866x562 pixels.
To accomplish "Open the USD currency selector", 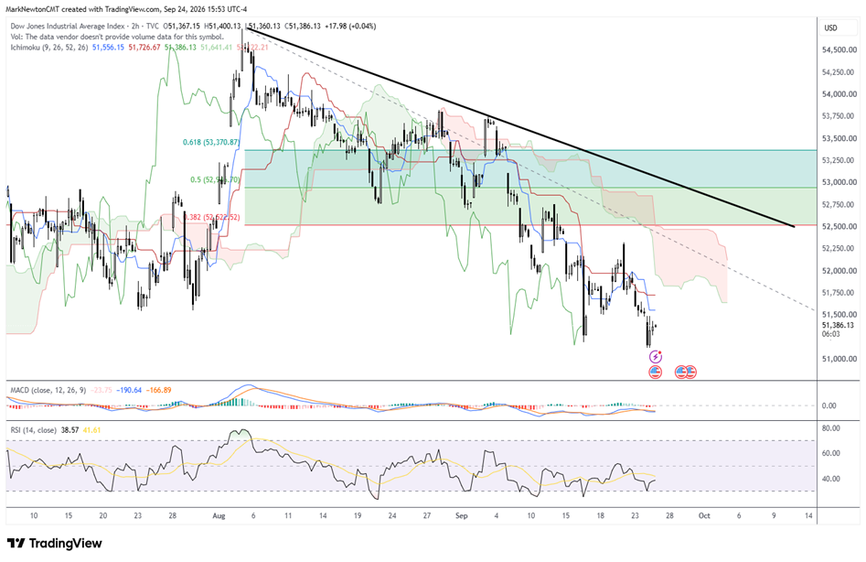I will [x=830, y=27].
